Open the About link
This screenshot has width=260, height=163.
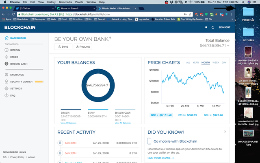click(31, 157)
